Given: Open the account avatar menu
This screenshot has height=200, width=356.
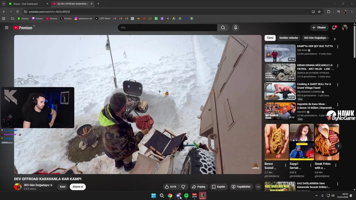Looking at the screenshot, I should click(345, 27).
